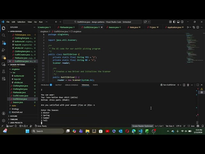Collapse the DESIGN-PATTERNS folder section
Viewport: 205px width, 154px height.
pos(18,65)
